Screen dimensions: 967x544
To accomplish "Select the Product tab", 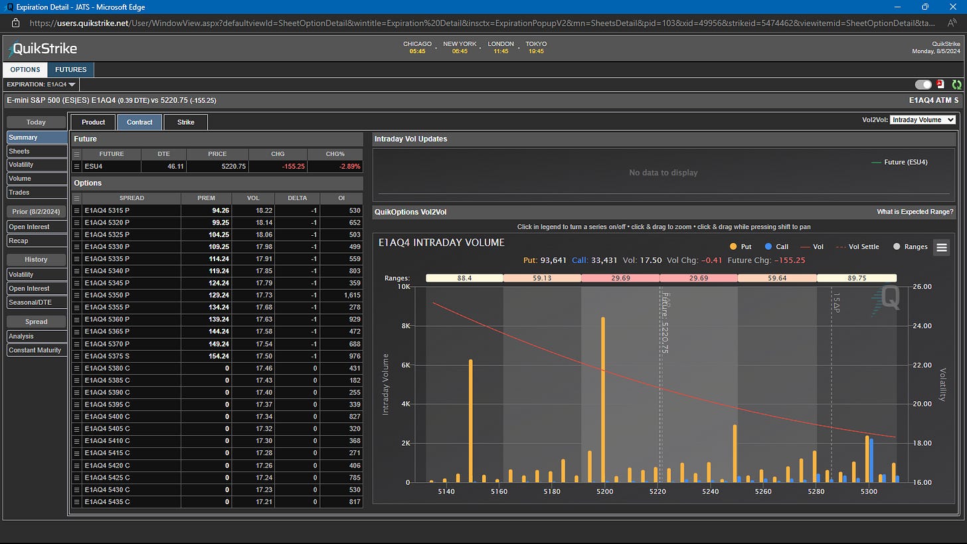I will (93, 122).
